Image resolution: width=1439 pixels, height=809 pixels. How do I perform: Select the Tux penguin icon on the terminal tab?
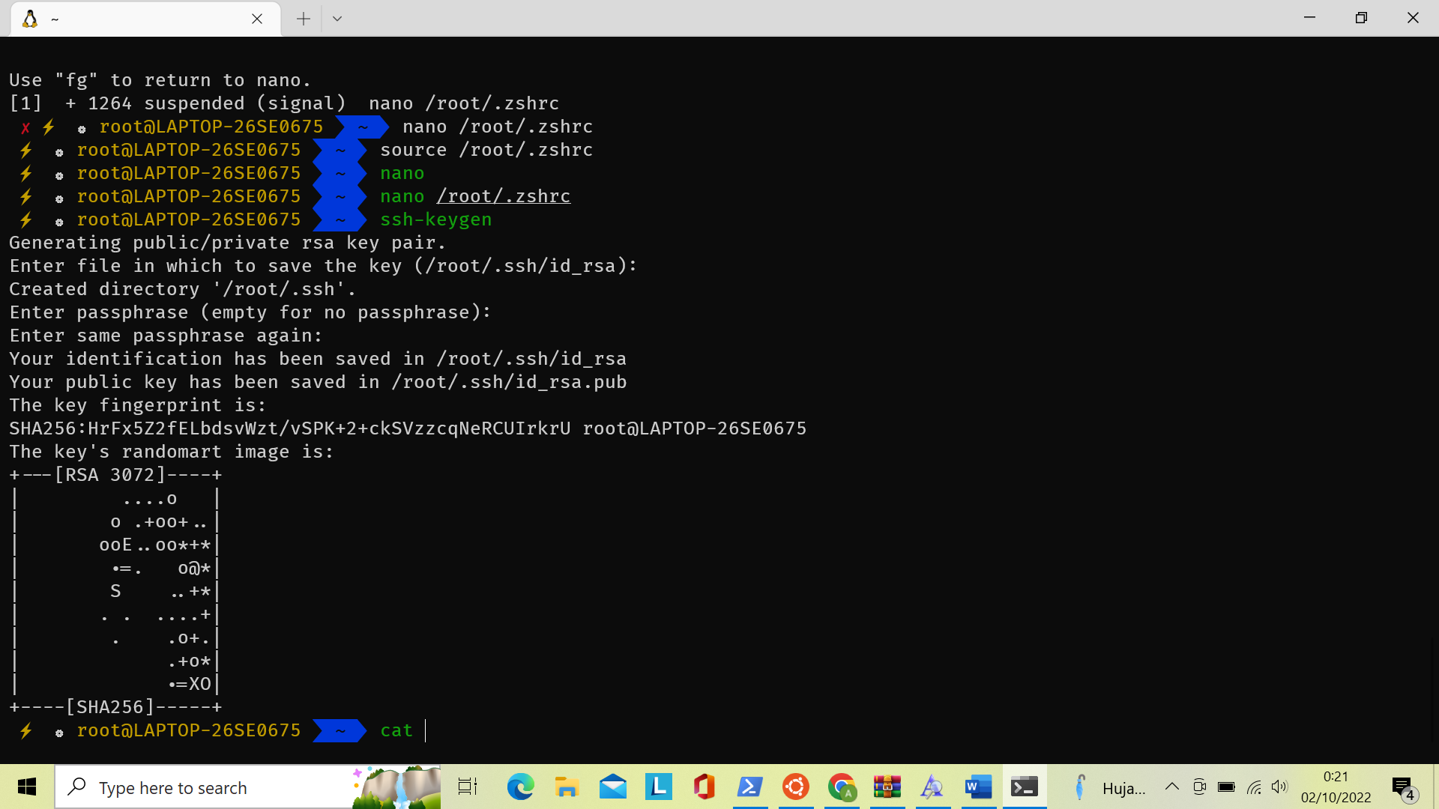[28, 19]
